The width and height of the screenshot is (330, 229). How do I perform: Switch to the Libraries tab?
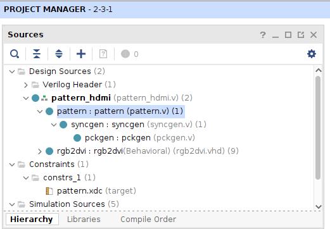coord(84,220)
